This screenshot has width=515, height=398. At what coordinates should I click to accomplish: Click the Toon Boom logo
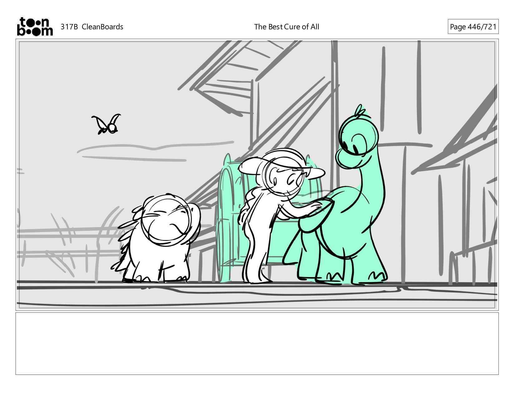(35, 27)
